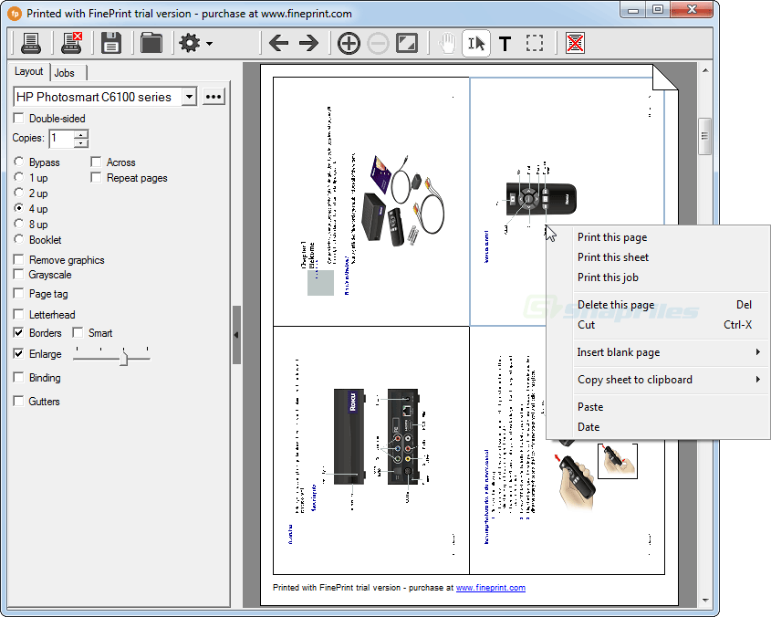The image size is (771, 617).
Task: Decrease copies with the down stepper arrow
Action: pos(81,143)
